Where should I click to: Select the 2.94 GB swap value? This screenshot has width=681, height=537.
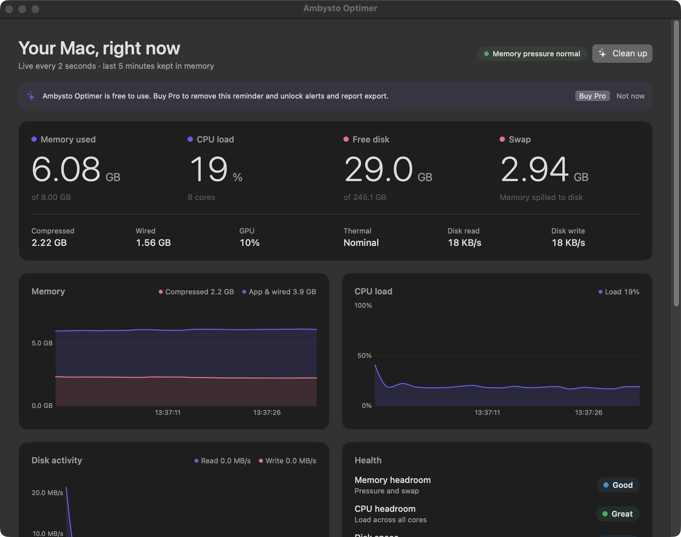click(544, 169)
